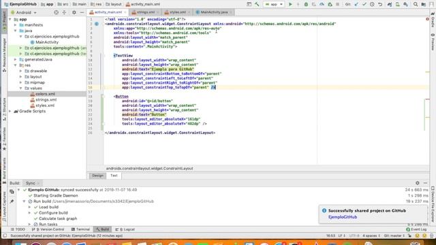This screenshot has width=436, height=245.
Task: Click the gutter icon beside ConstraintLayout line
Action: click(97, 24)
